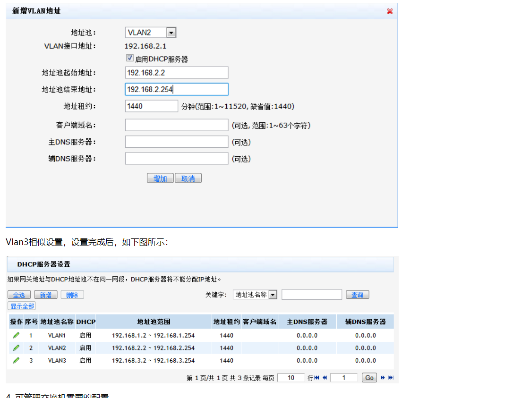Click the 增加 button
Screen dimensions: 530x398
(x=160, y=178)
